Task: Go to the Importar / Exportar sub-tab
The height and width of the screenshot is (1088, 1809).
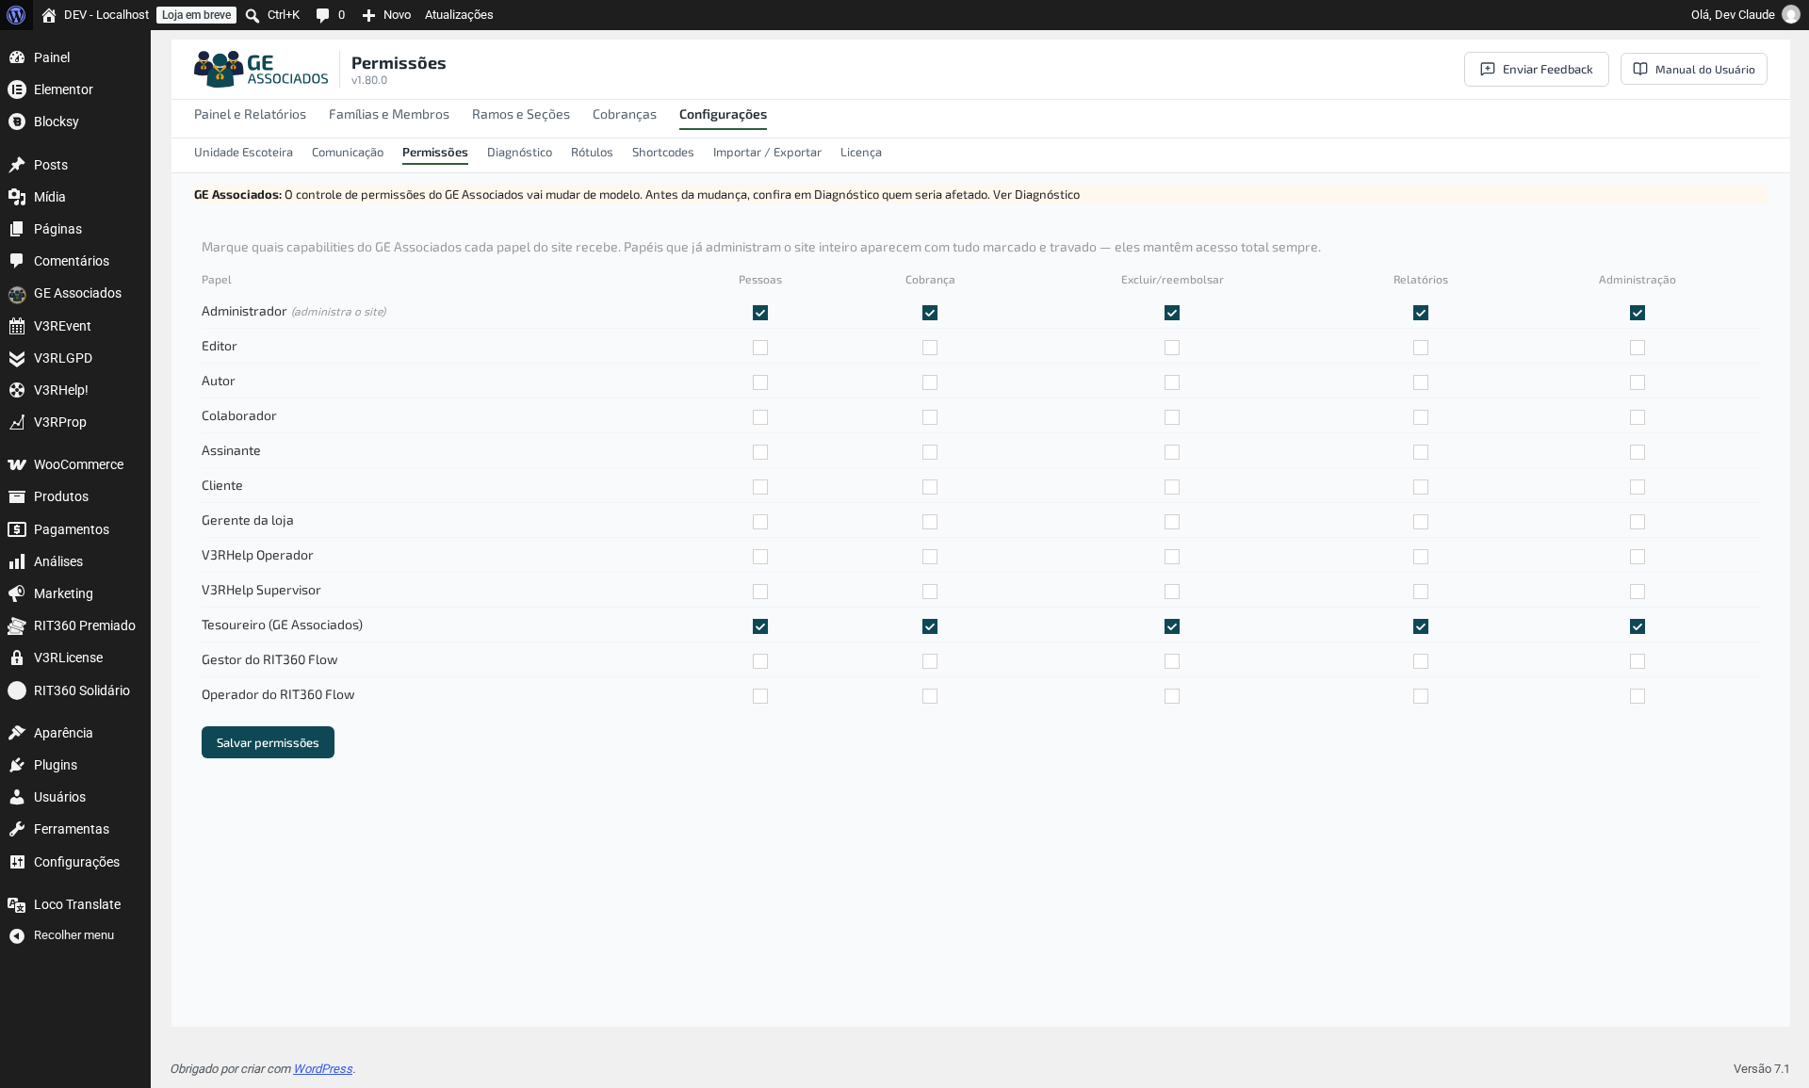Action: coord(767,153)
